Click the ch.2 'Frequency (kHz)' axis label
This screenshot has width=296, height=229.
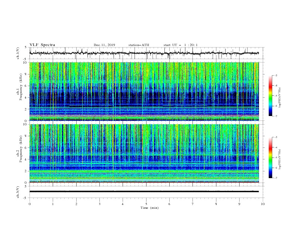21,149
